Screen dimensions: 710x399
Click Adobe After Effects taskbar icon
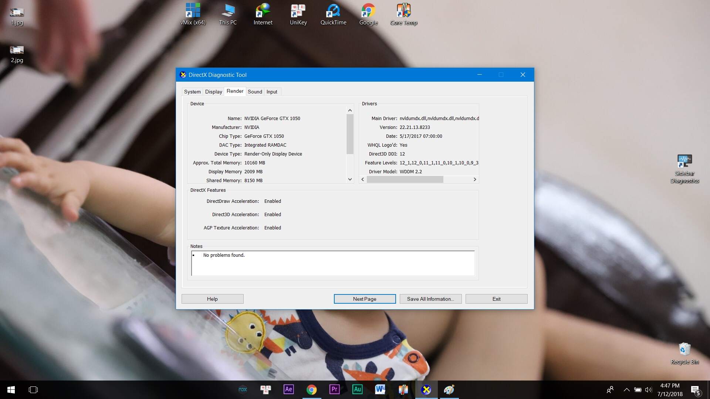(x=288, y=389)
